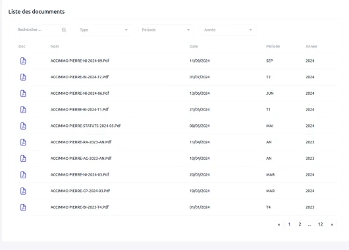The width and height of the screenshot is (349, 250).
Task: Click the Nom column header
Action: (x=55, y=46)
